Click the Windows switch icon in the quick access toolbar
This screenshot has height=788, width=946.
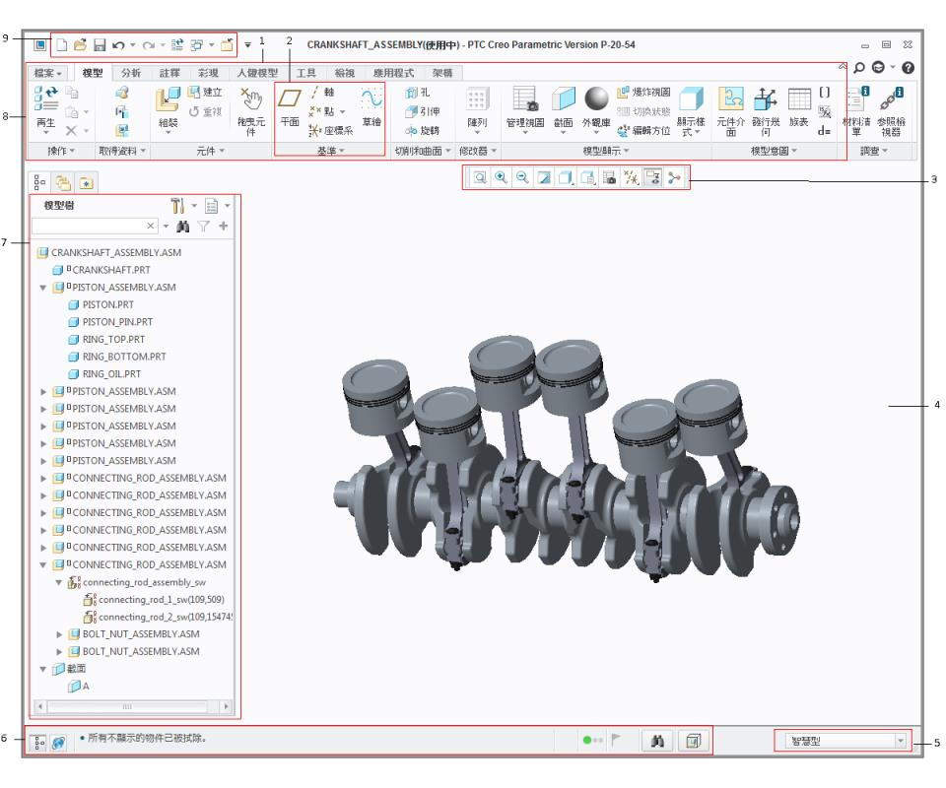197,45
